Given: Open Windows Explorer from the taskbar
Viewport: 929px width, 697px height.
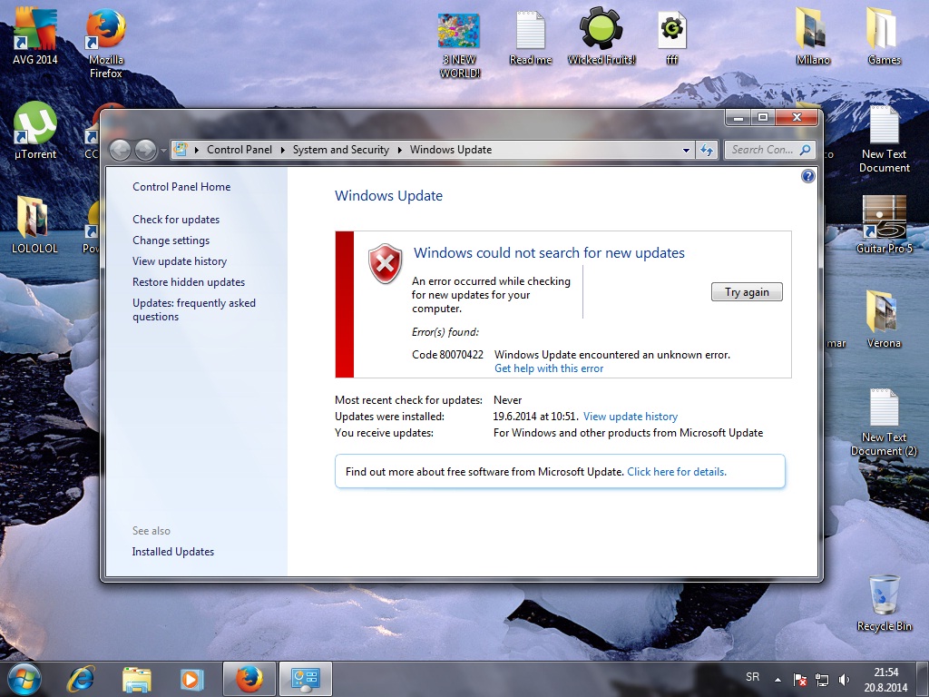Looking at the screenshot, I should point(136,679).
